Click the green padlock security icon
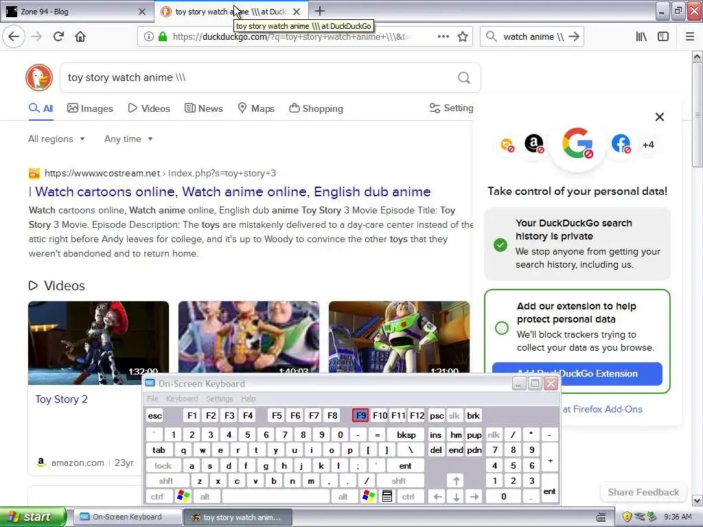Image resolution: width=703 pixels, height=527 pixels. coord(163,37)
